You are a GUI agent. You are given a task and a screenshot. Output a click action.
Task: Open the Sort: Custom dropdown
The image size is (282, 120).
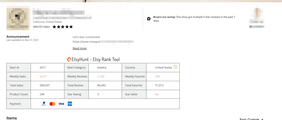tap(251, 119)
